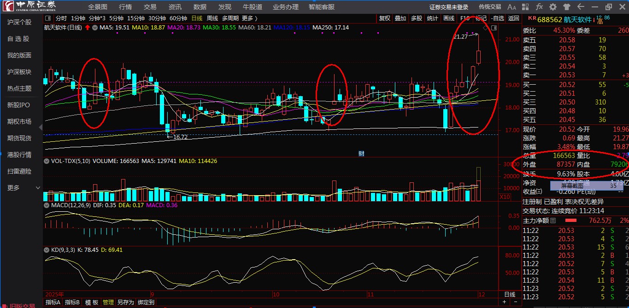Select the 日线 period
This screenshot has width=629, height=308.
pyautogui.click(x=197, y=18)
